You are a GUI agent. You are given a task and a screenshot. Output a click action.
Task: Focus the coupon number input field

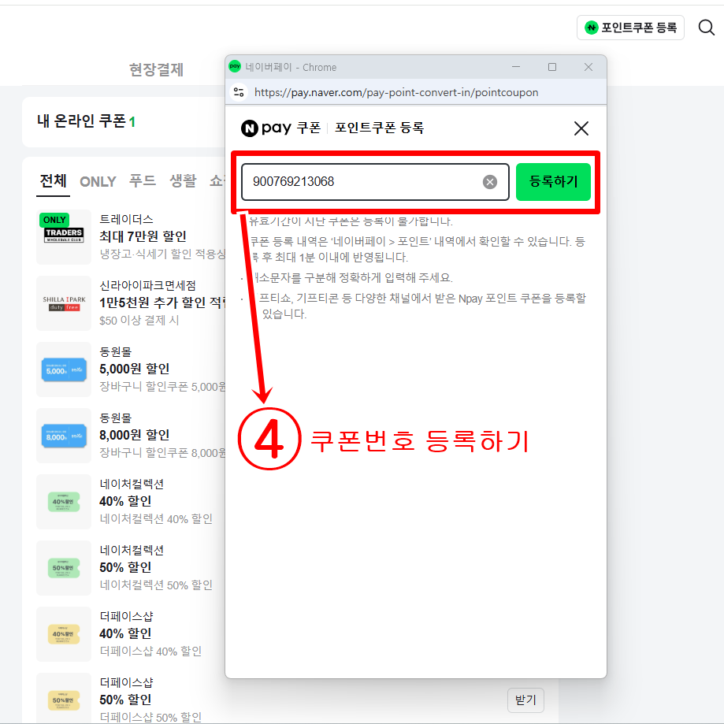pos(375,181)
